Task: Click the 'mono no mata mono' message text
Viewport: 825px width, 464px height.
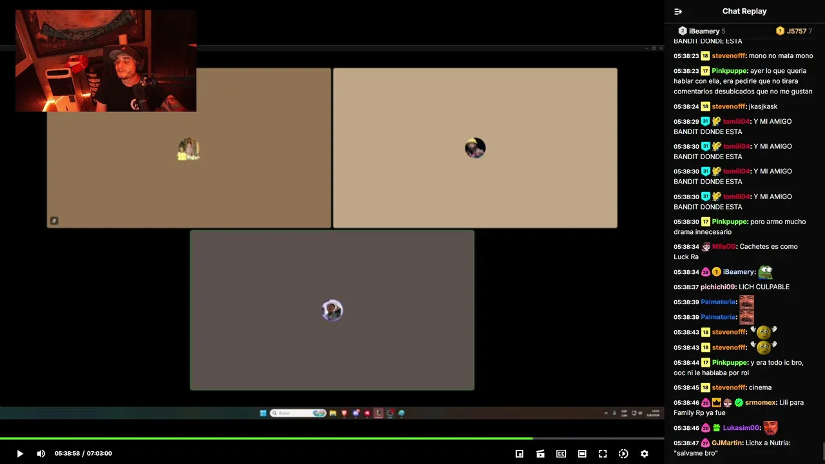Action: pos(781,56)
